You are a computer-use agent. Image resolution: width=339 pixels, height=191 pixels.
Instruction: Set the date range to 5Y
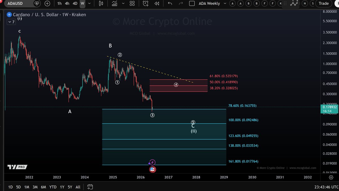[70, 187]
